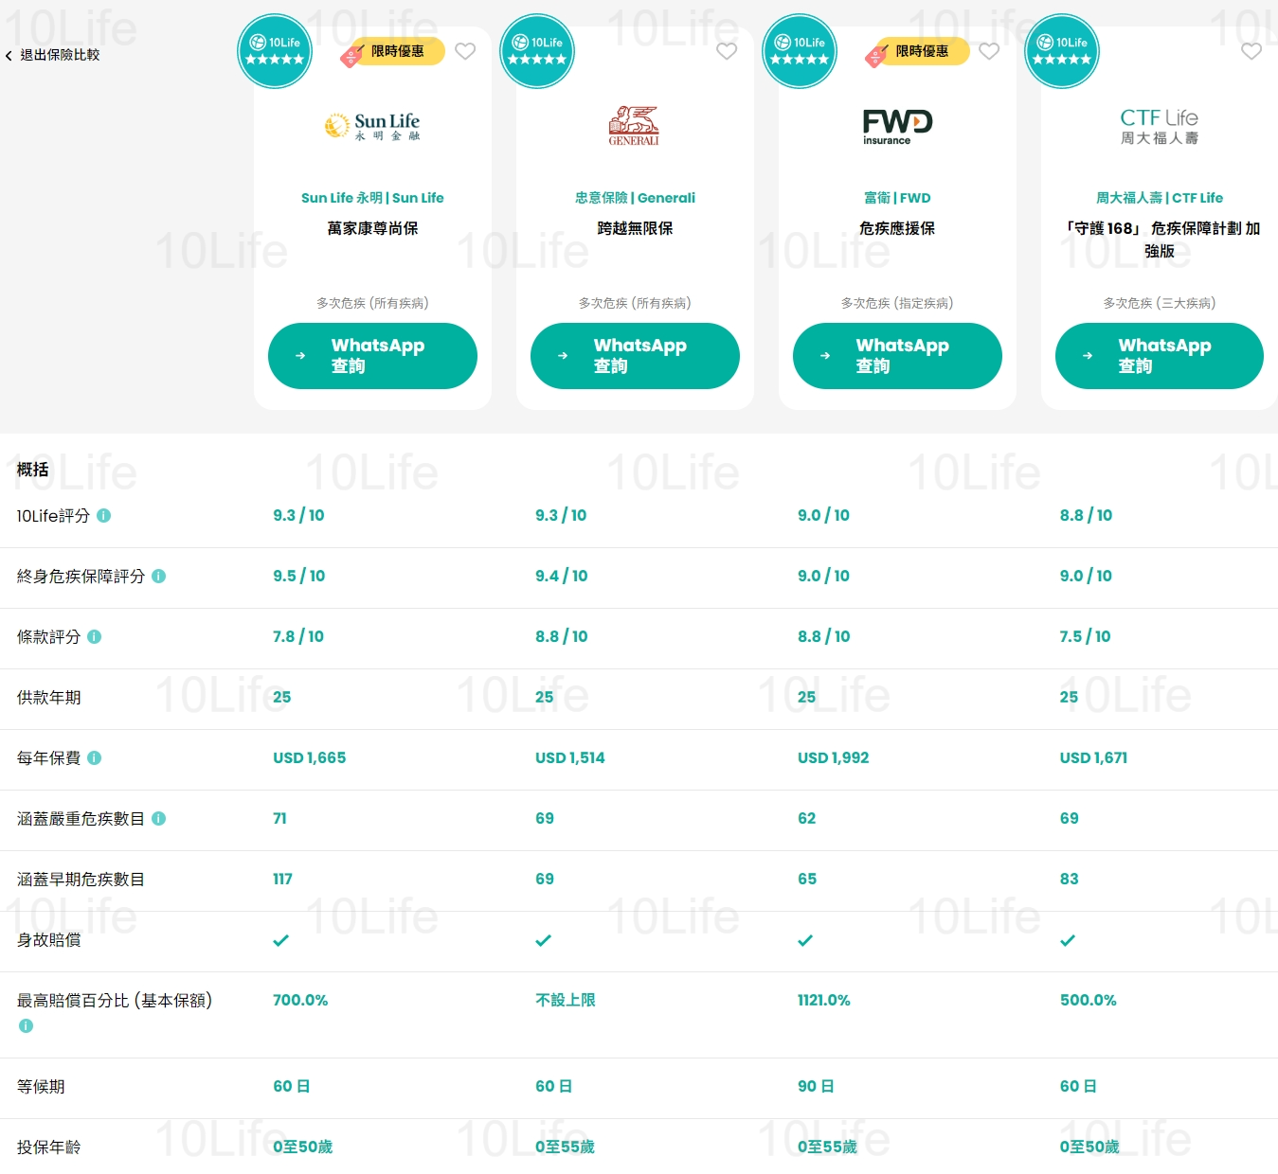Click 10Life five-star badge on Sun Life card
Viewport: 1278px width, 1174px height.
point(275,51)
